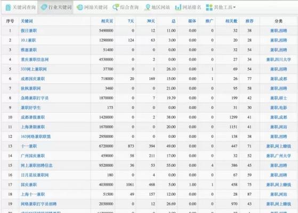The width and height of the screenshot is (298, 213).
Task: Open the keyword link 上海十一兼职
Action: (33, 194)
